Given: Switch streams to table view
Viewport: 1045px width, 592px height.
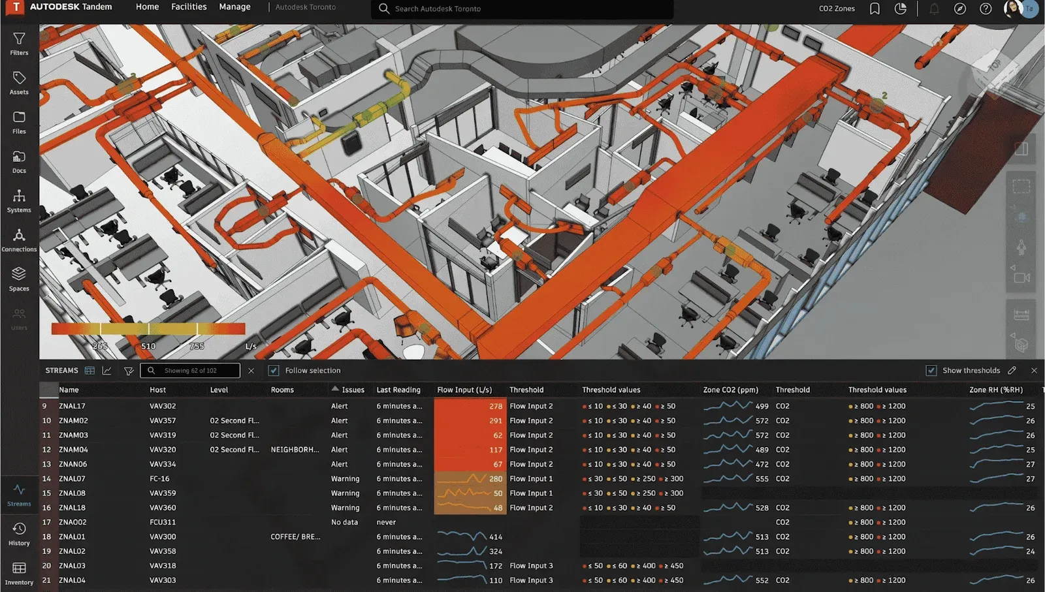Looking at the screenshot, I should 89,370.
